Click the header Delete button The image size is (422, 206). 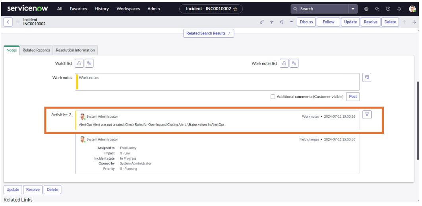pyautogui.click(x=390, y=22)
